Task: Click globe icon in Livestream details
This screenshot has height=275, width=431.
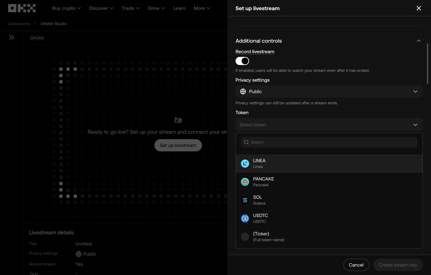Action: click(x=78, y=254)
